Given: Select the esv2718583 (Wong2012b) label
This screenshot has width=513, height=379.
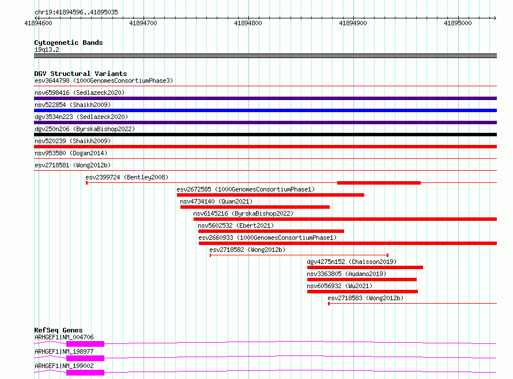Looking at the screenshot, I should click(365, 298).
